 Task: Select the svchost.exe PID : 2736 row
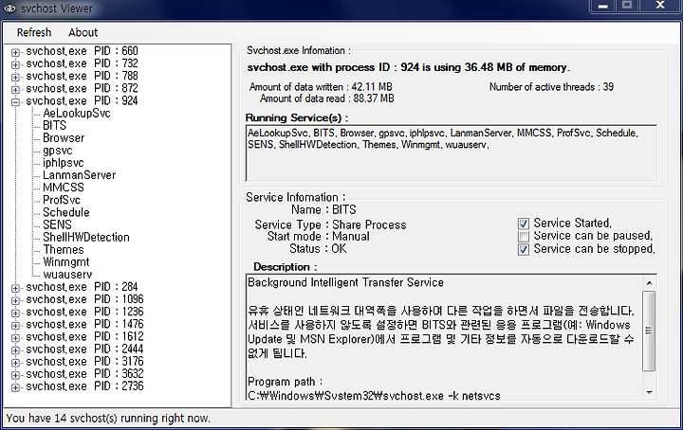click(84, 386)
